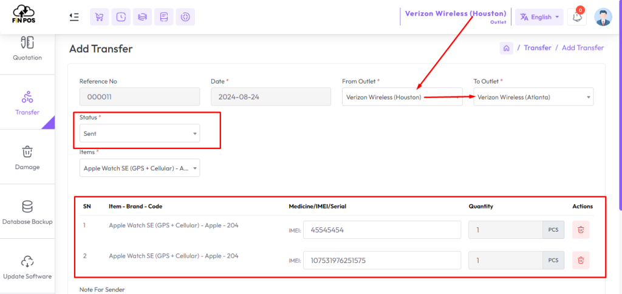Image resolution: width=622 pixels, height=294 pixels.
Task: Open the To Outlet dropdown
Action: click(533, 97)
